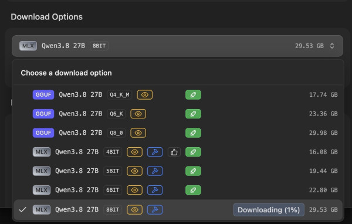Click 29.53 GB size in dropdown header

coord(309,46)
